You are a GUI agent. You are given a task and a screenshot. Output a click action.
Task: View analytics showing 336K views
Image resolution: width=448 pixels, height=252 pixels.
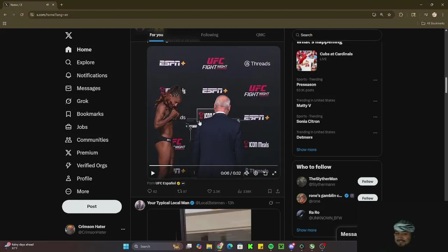pos(244,191)
